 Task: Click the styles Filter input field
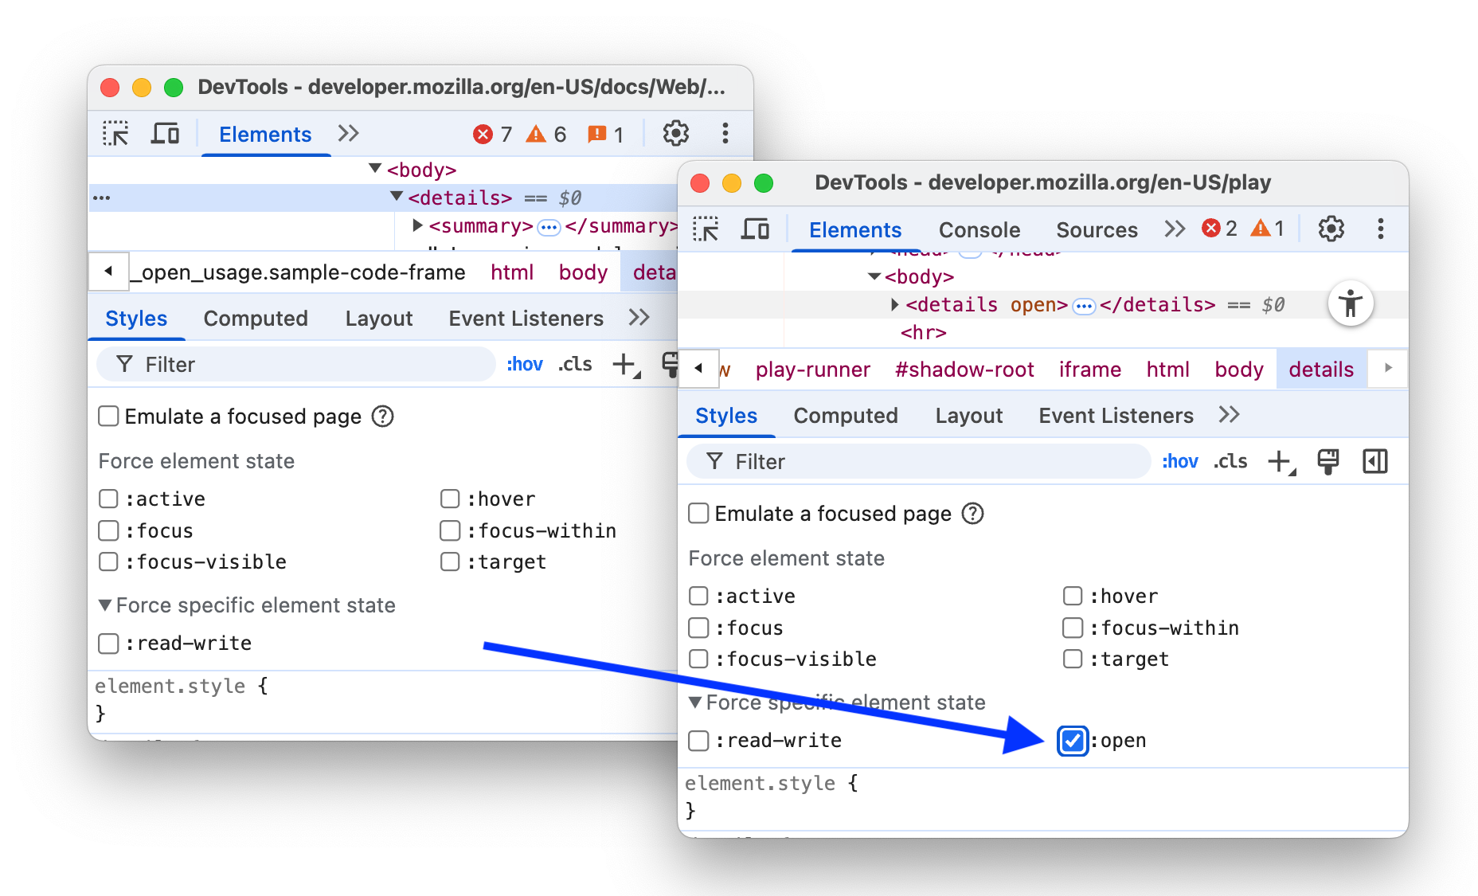pyautogui.click(x=916, y=462)
